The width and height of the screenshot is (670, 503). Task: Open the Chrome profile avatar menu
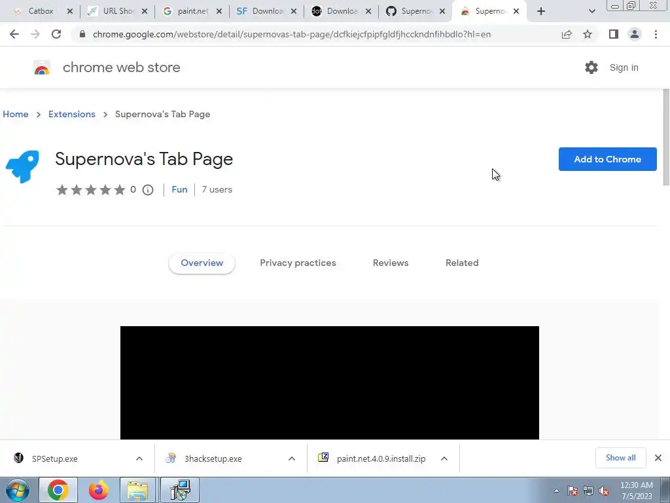click(x=635, y=34)
